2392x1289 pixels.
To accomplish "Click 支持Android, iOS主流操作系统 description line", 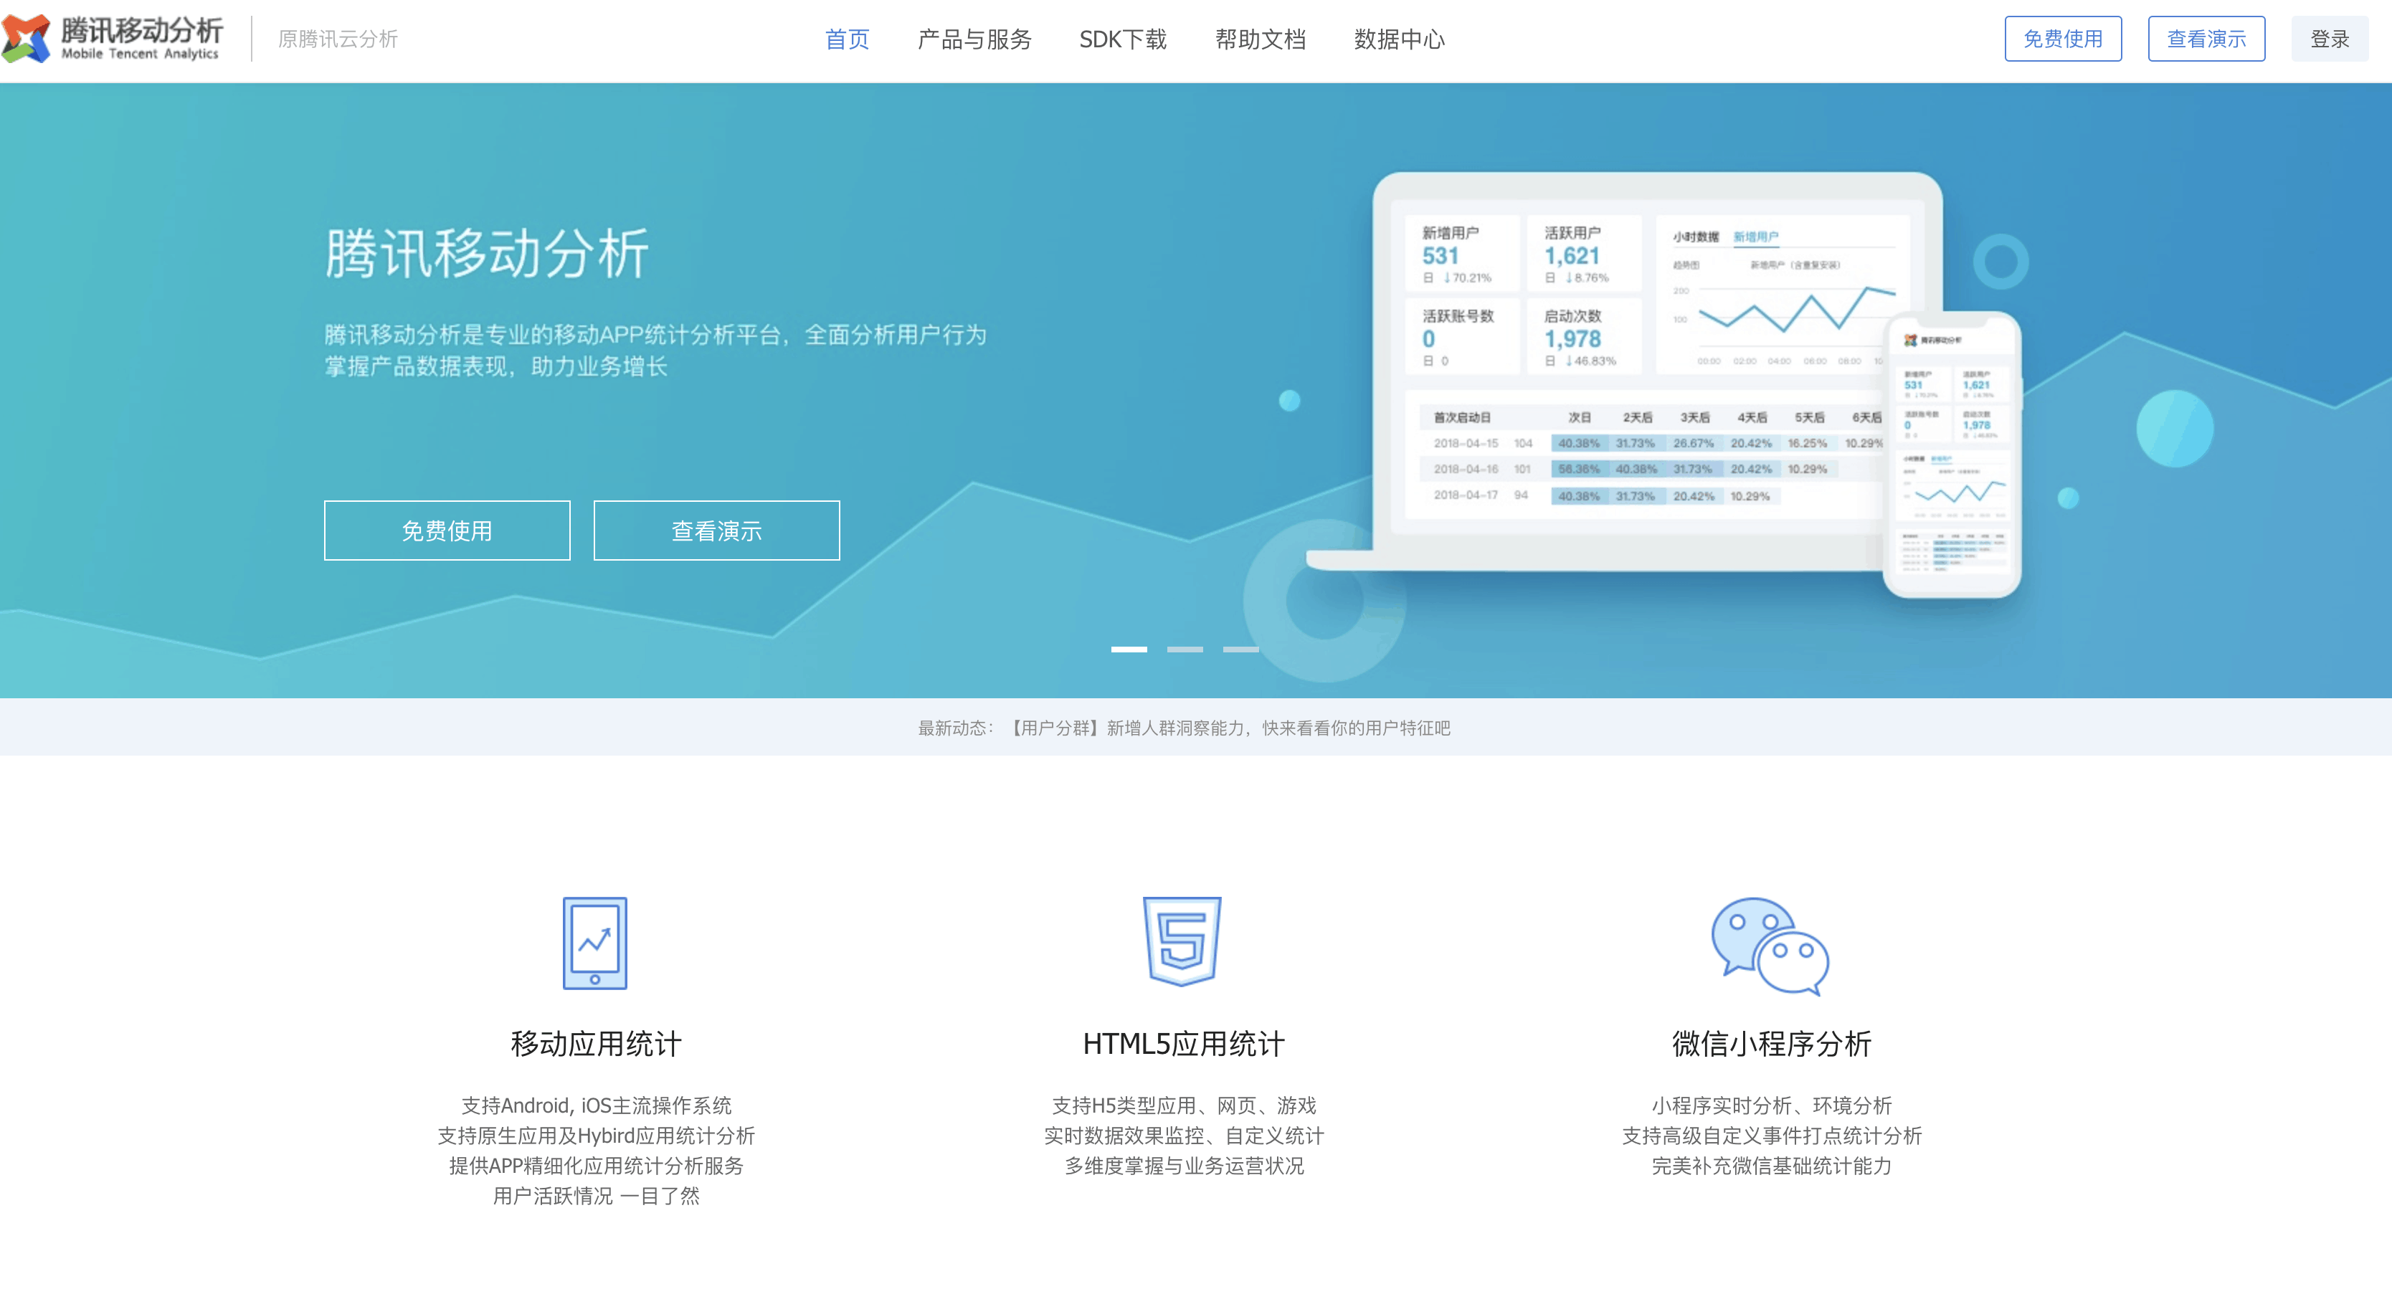I will (x=596, y=1105).
